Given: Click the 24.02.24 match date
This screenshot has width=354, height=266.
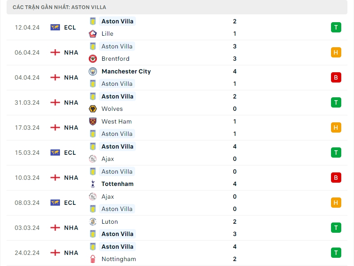Looking at the screenshot, I should coord(27,253).
